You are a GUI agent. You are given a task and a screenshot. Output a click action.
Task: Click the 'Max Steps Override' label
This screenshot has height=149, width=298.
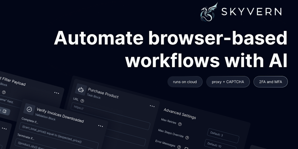(x=171, y=133)
